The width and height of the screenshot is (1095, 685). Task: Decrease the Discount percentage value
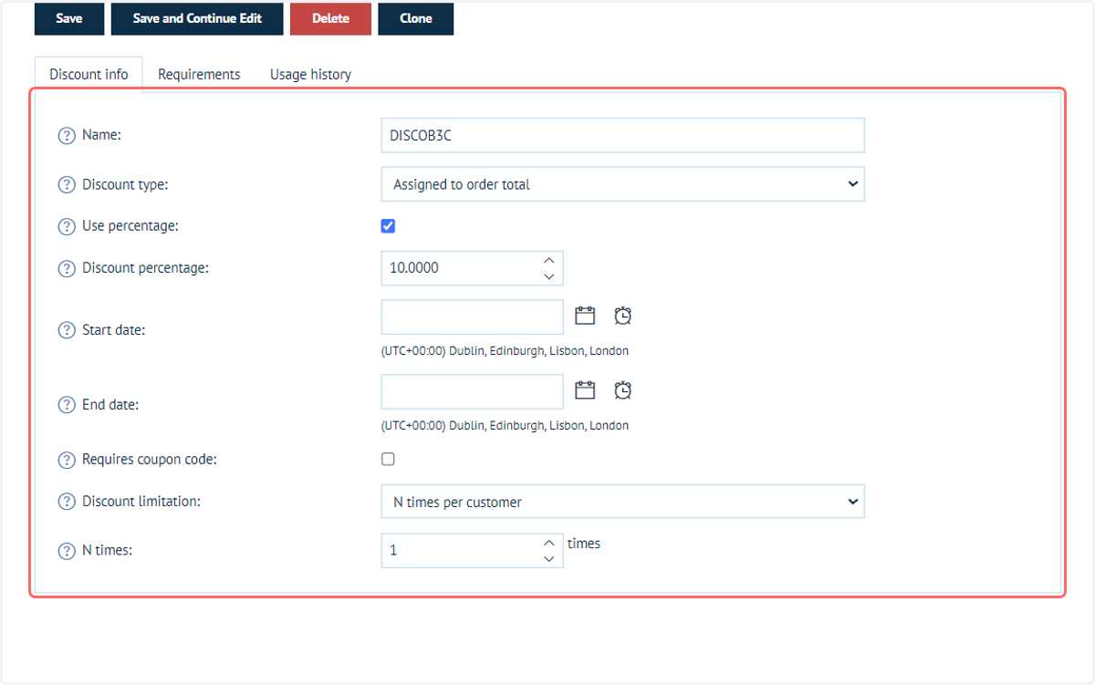pyautogui.click(x=548, y=276)
